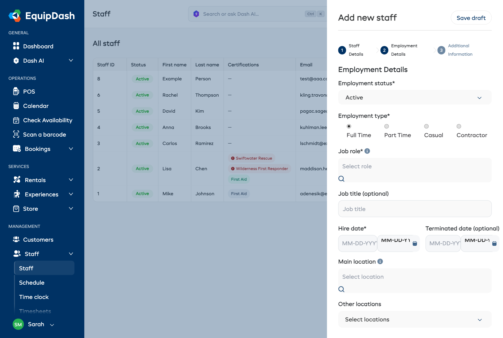Image resolution: width=503 pixels, height=338 pixels.
Task: Open the Schedule submenu item
Action: click(32, 283)
